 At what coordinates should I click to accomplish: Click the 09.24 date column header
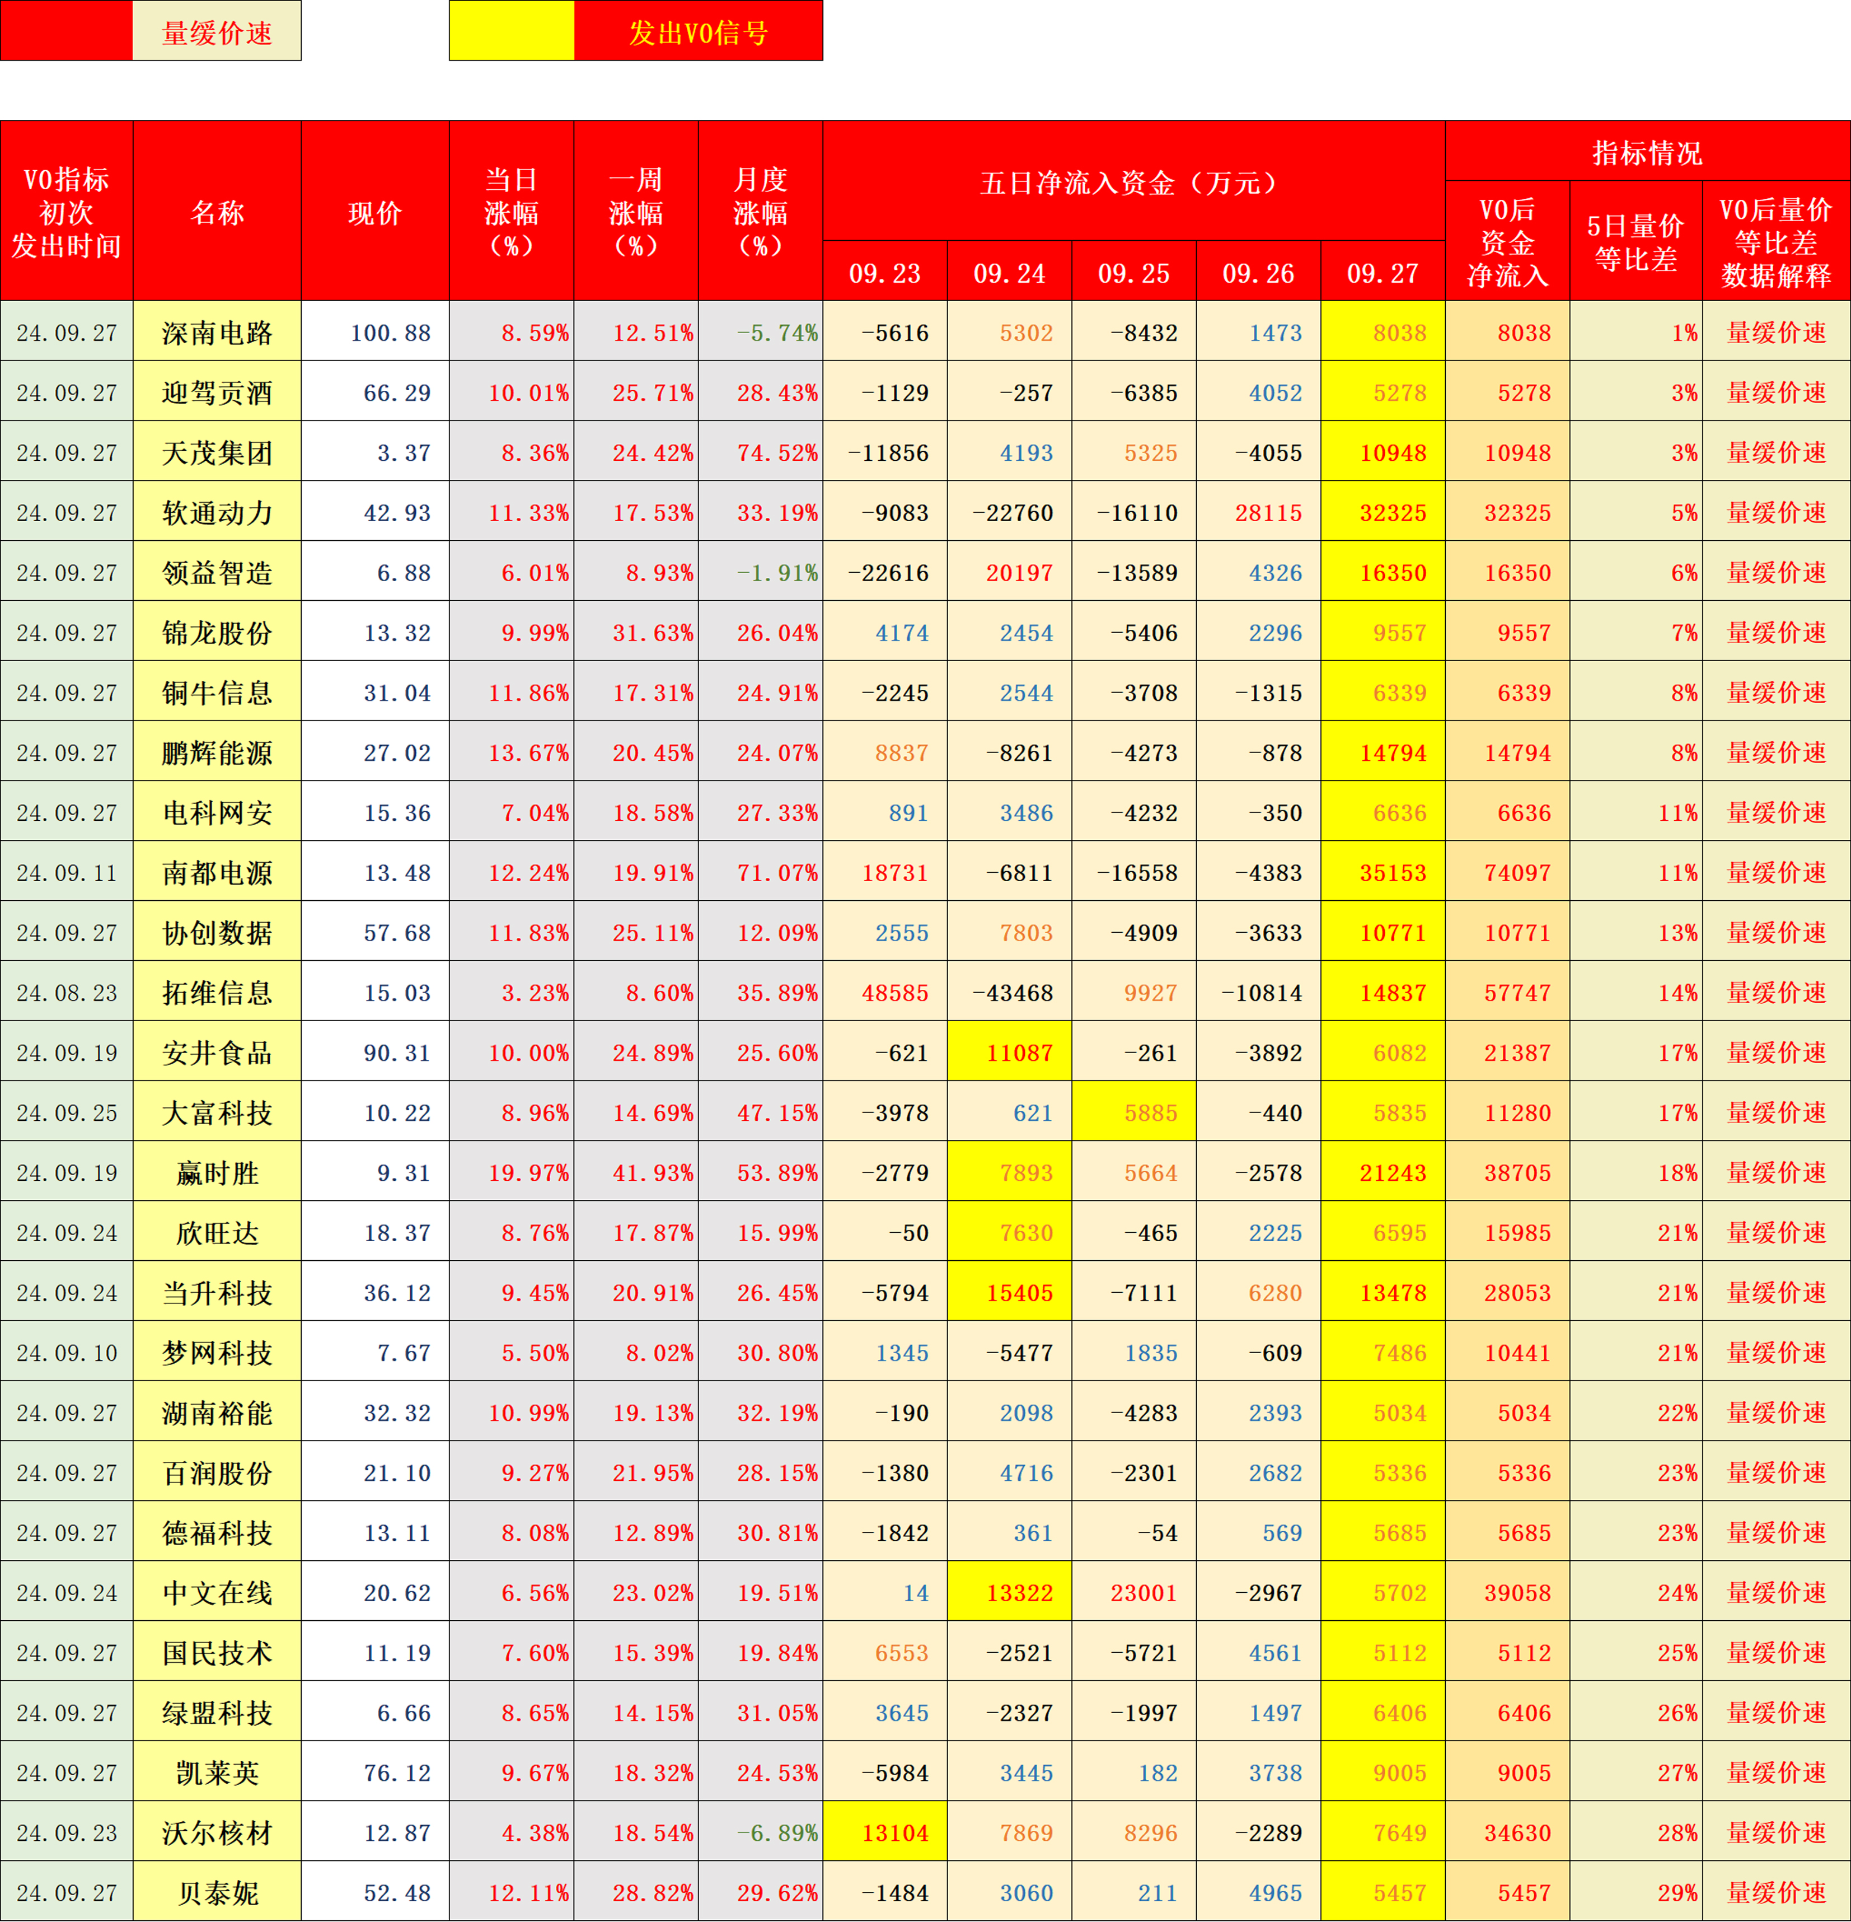[1010, 272]
